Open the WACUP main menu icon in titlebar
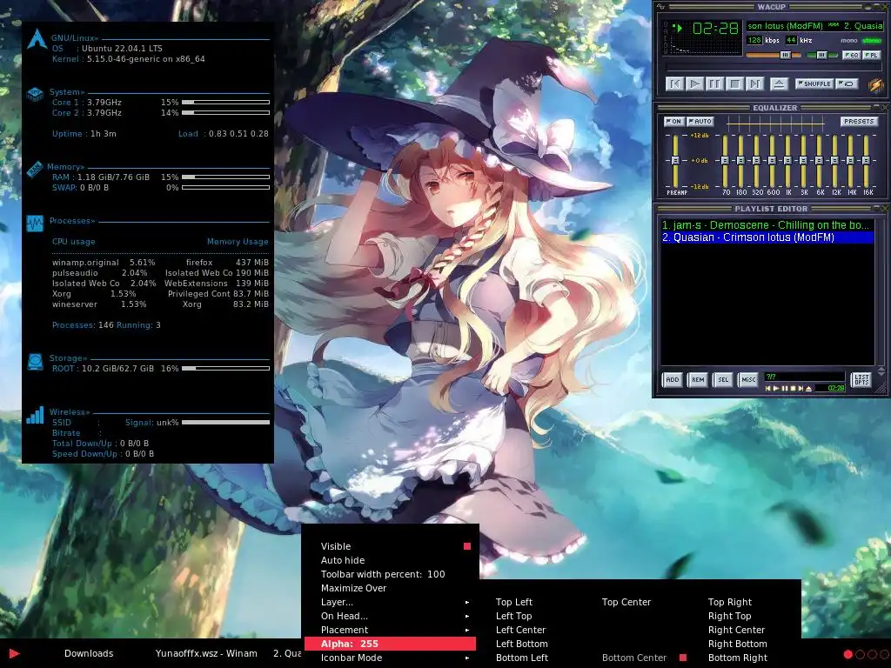This screenshot has height=668, width=891. [660, 7]
